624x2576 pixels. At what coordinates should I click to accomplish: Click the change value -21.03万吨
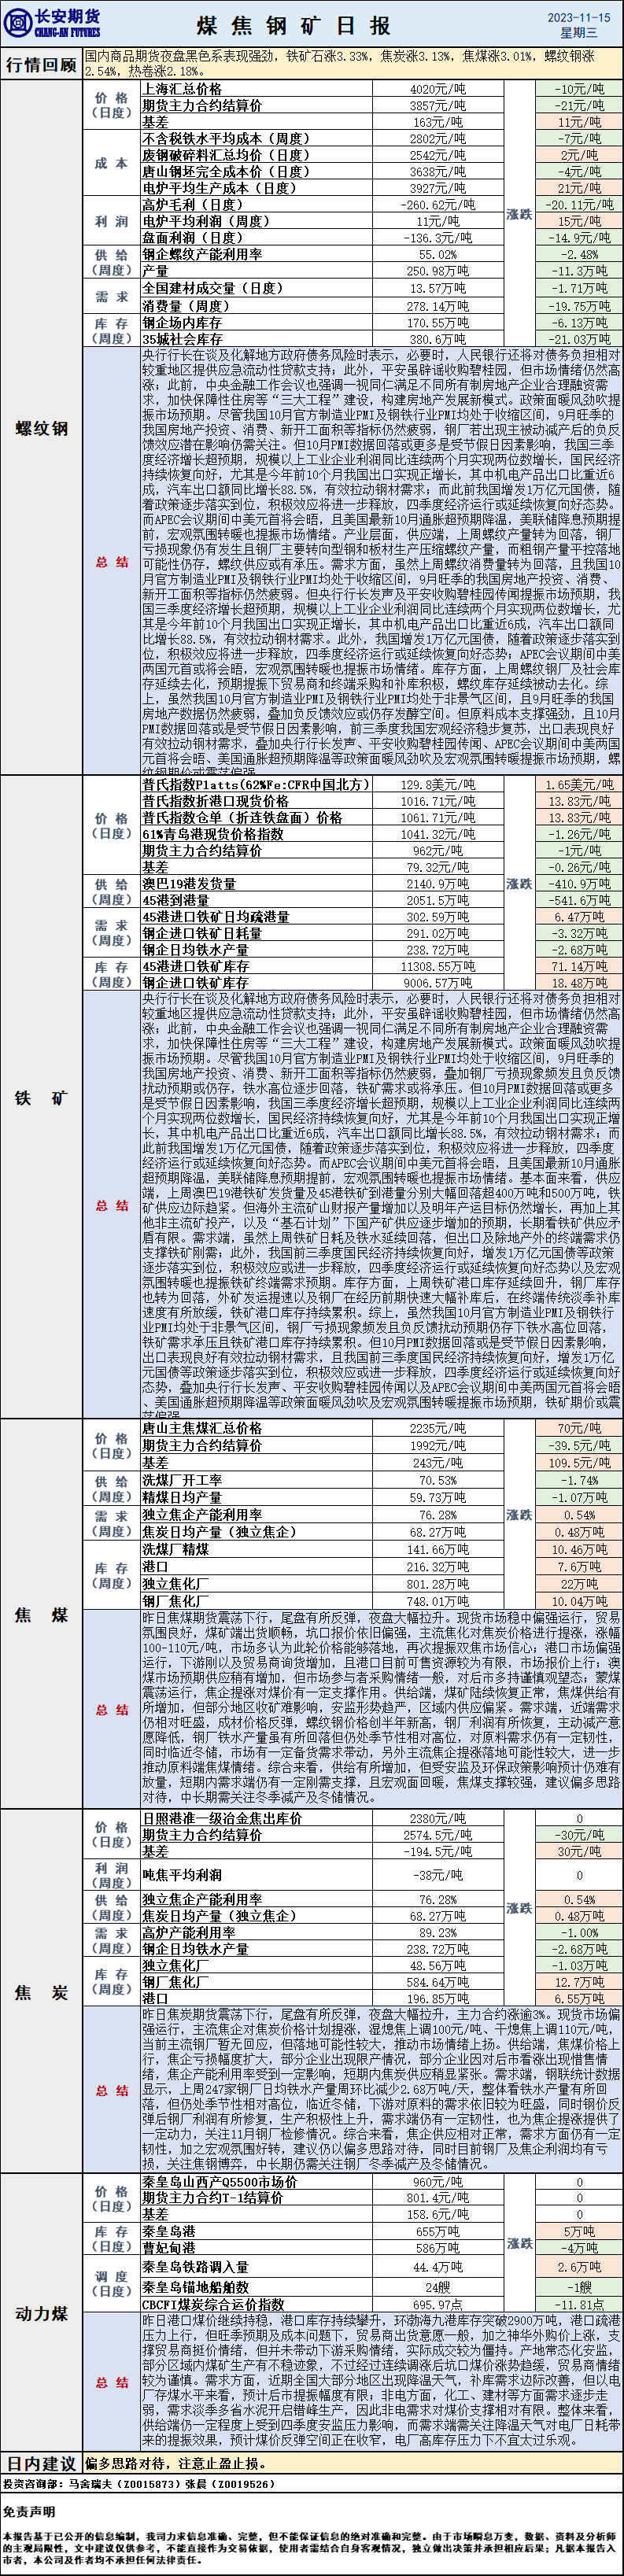(580, 339)
